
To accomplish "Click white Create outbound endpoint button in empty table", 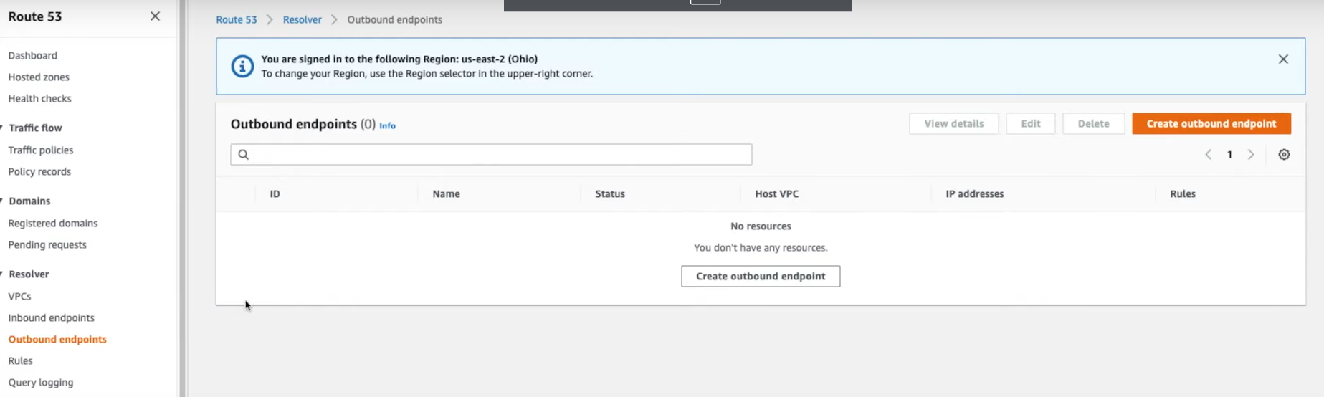I will click(x=761, y=276).
